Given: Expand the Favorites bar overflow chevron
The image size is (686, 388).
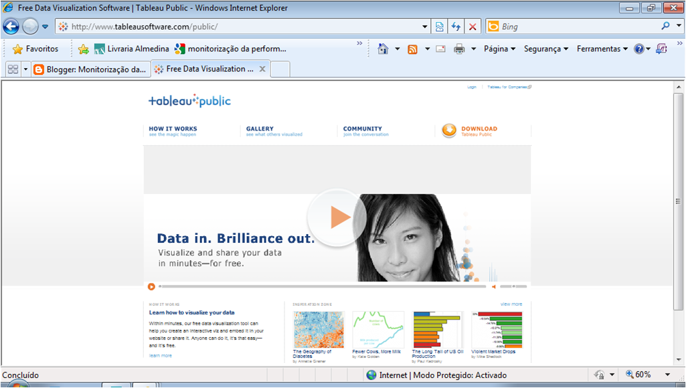Looking at the screenshot, I should point(359,43).
